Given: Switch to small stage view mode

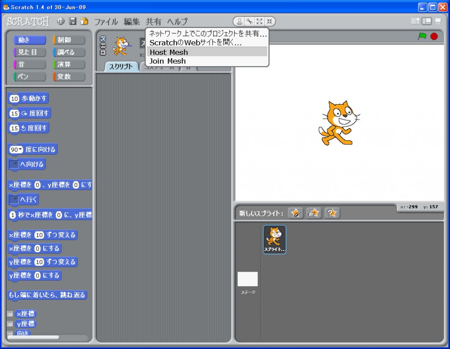Looking at the screenshot, I should click(x=415, y=21).
